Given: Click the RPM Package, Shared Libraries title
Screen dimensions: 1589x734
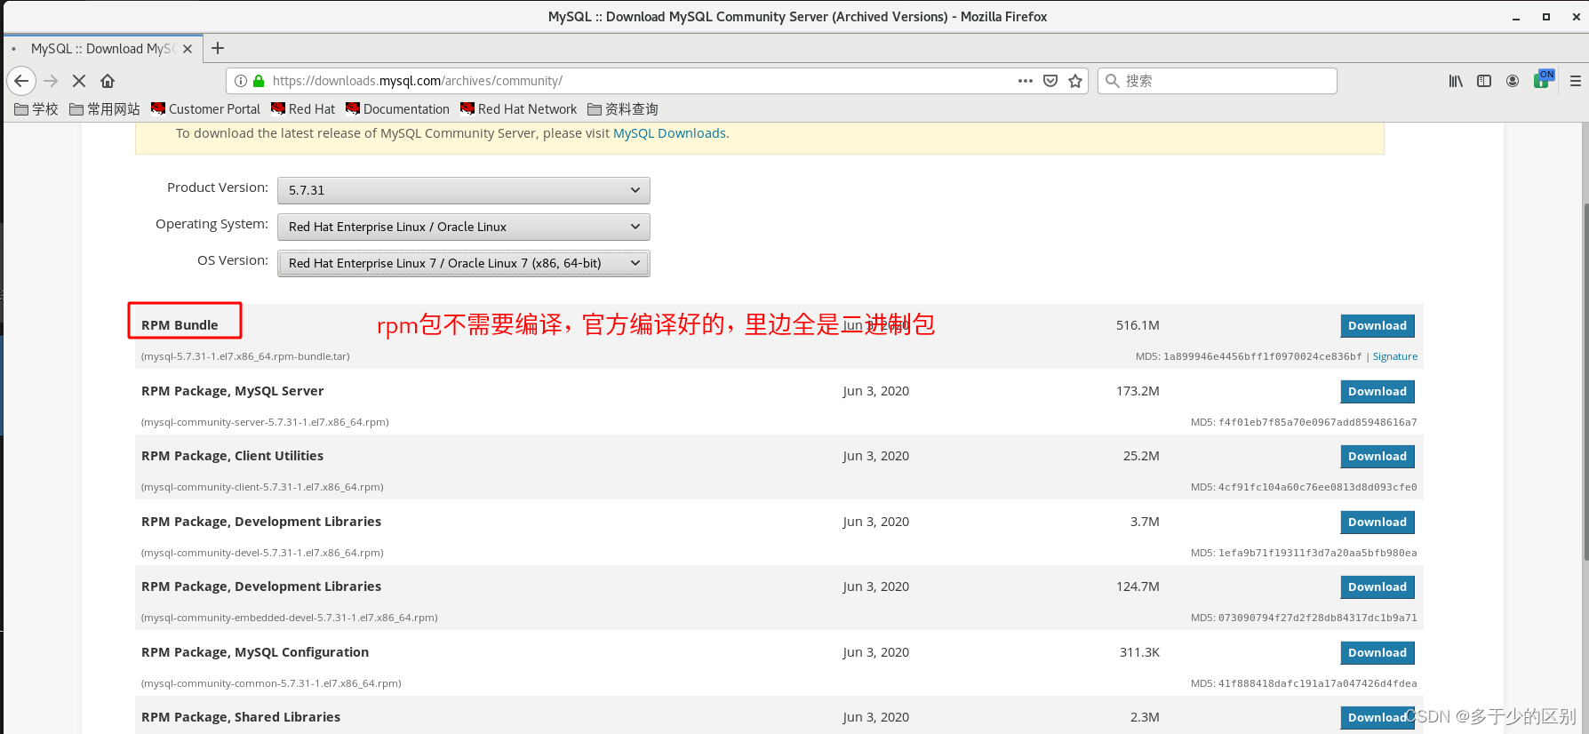Looking at the screenshot, I should [x=241, y=717].
